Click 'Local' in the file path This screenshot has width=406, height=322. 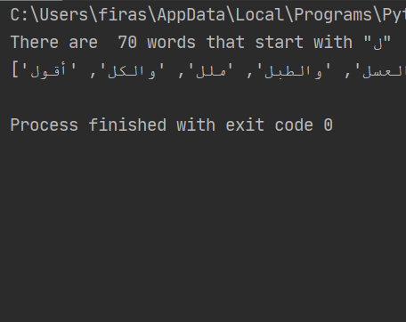[x=260, y=15]
